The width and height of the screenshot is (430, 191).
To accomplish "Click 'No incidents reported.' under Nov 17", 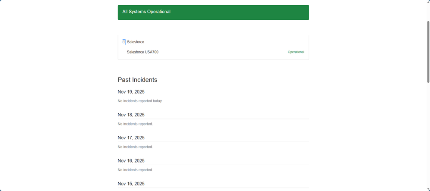I will pyautogui.click(x=135, y=147).
